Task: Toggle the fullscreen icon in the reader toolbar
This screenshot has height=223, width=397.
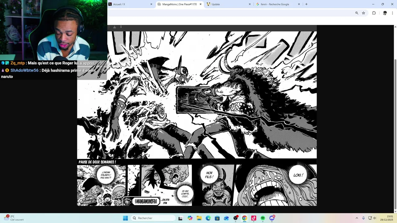Action: coord(108,27)
